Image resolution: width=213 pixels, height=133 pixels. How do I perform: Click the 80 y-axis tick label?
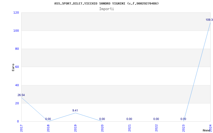coord(17,49)
